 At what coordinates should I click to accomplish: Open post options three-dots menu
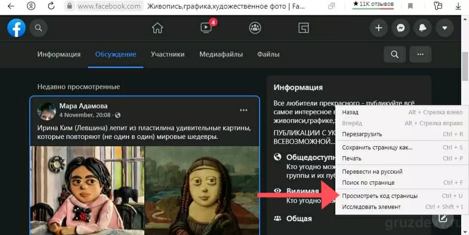pos(244,110)
